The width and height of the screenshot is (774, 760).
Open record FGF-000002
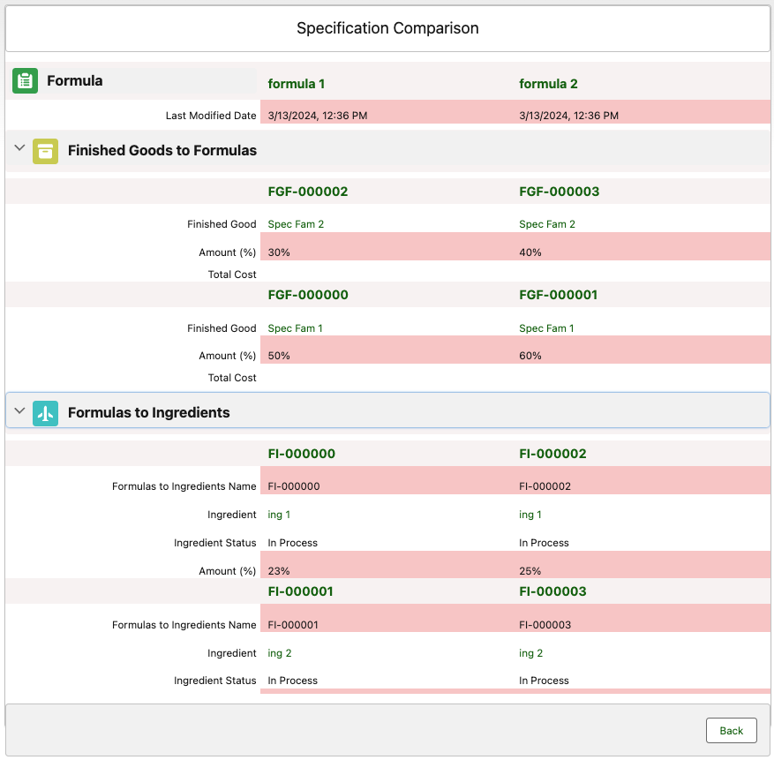click(x=308, y=192)
